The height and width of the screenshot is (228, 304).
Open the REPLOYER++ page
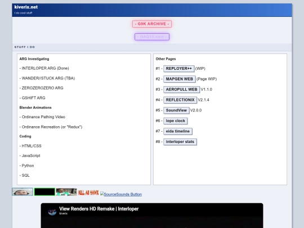click(x=179, y=69)
